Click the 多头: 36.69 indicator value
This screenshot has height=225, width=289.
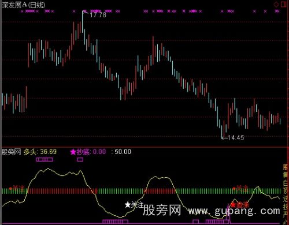(x=40, y=152)
